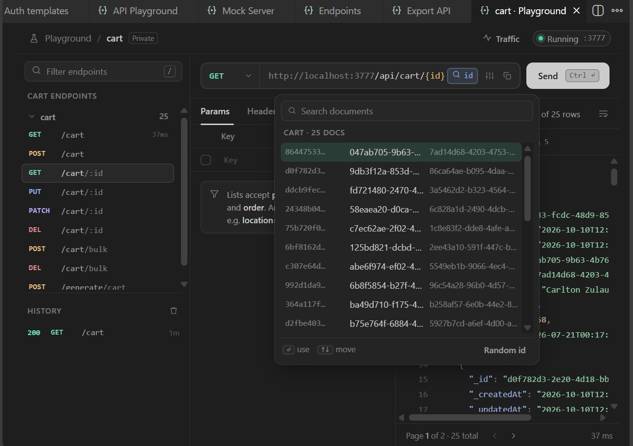Pick document 364a117f in the list
Screen dimensions: 633x446
tap(401, 304)
